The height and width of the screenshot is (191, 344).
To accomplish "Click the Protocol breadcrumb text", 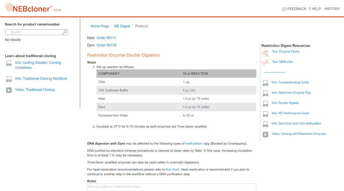I will point(141,26).
